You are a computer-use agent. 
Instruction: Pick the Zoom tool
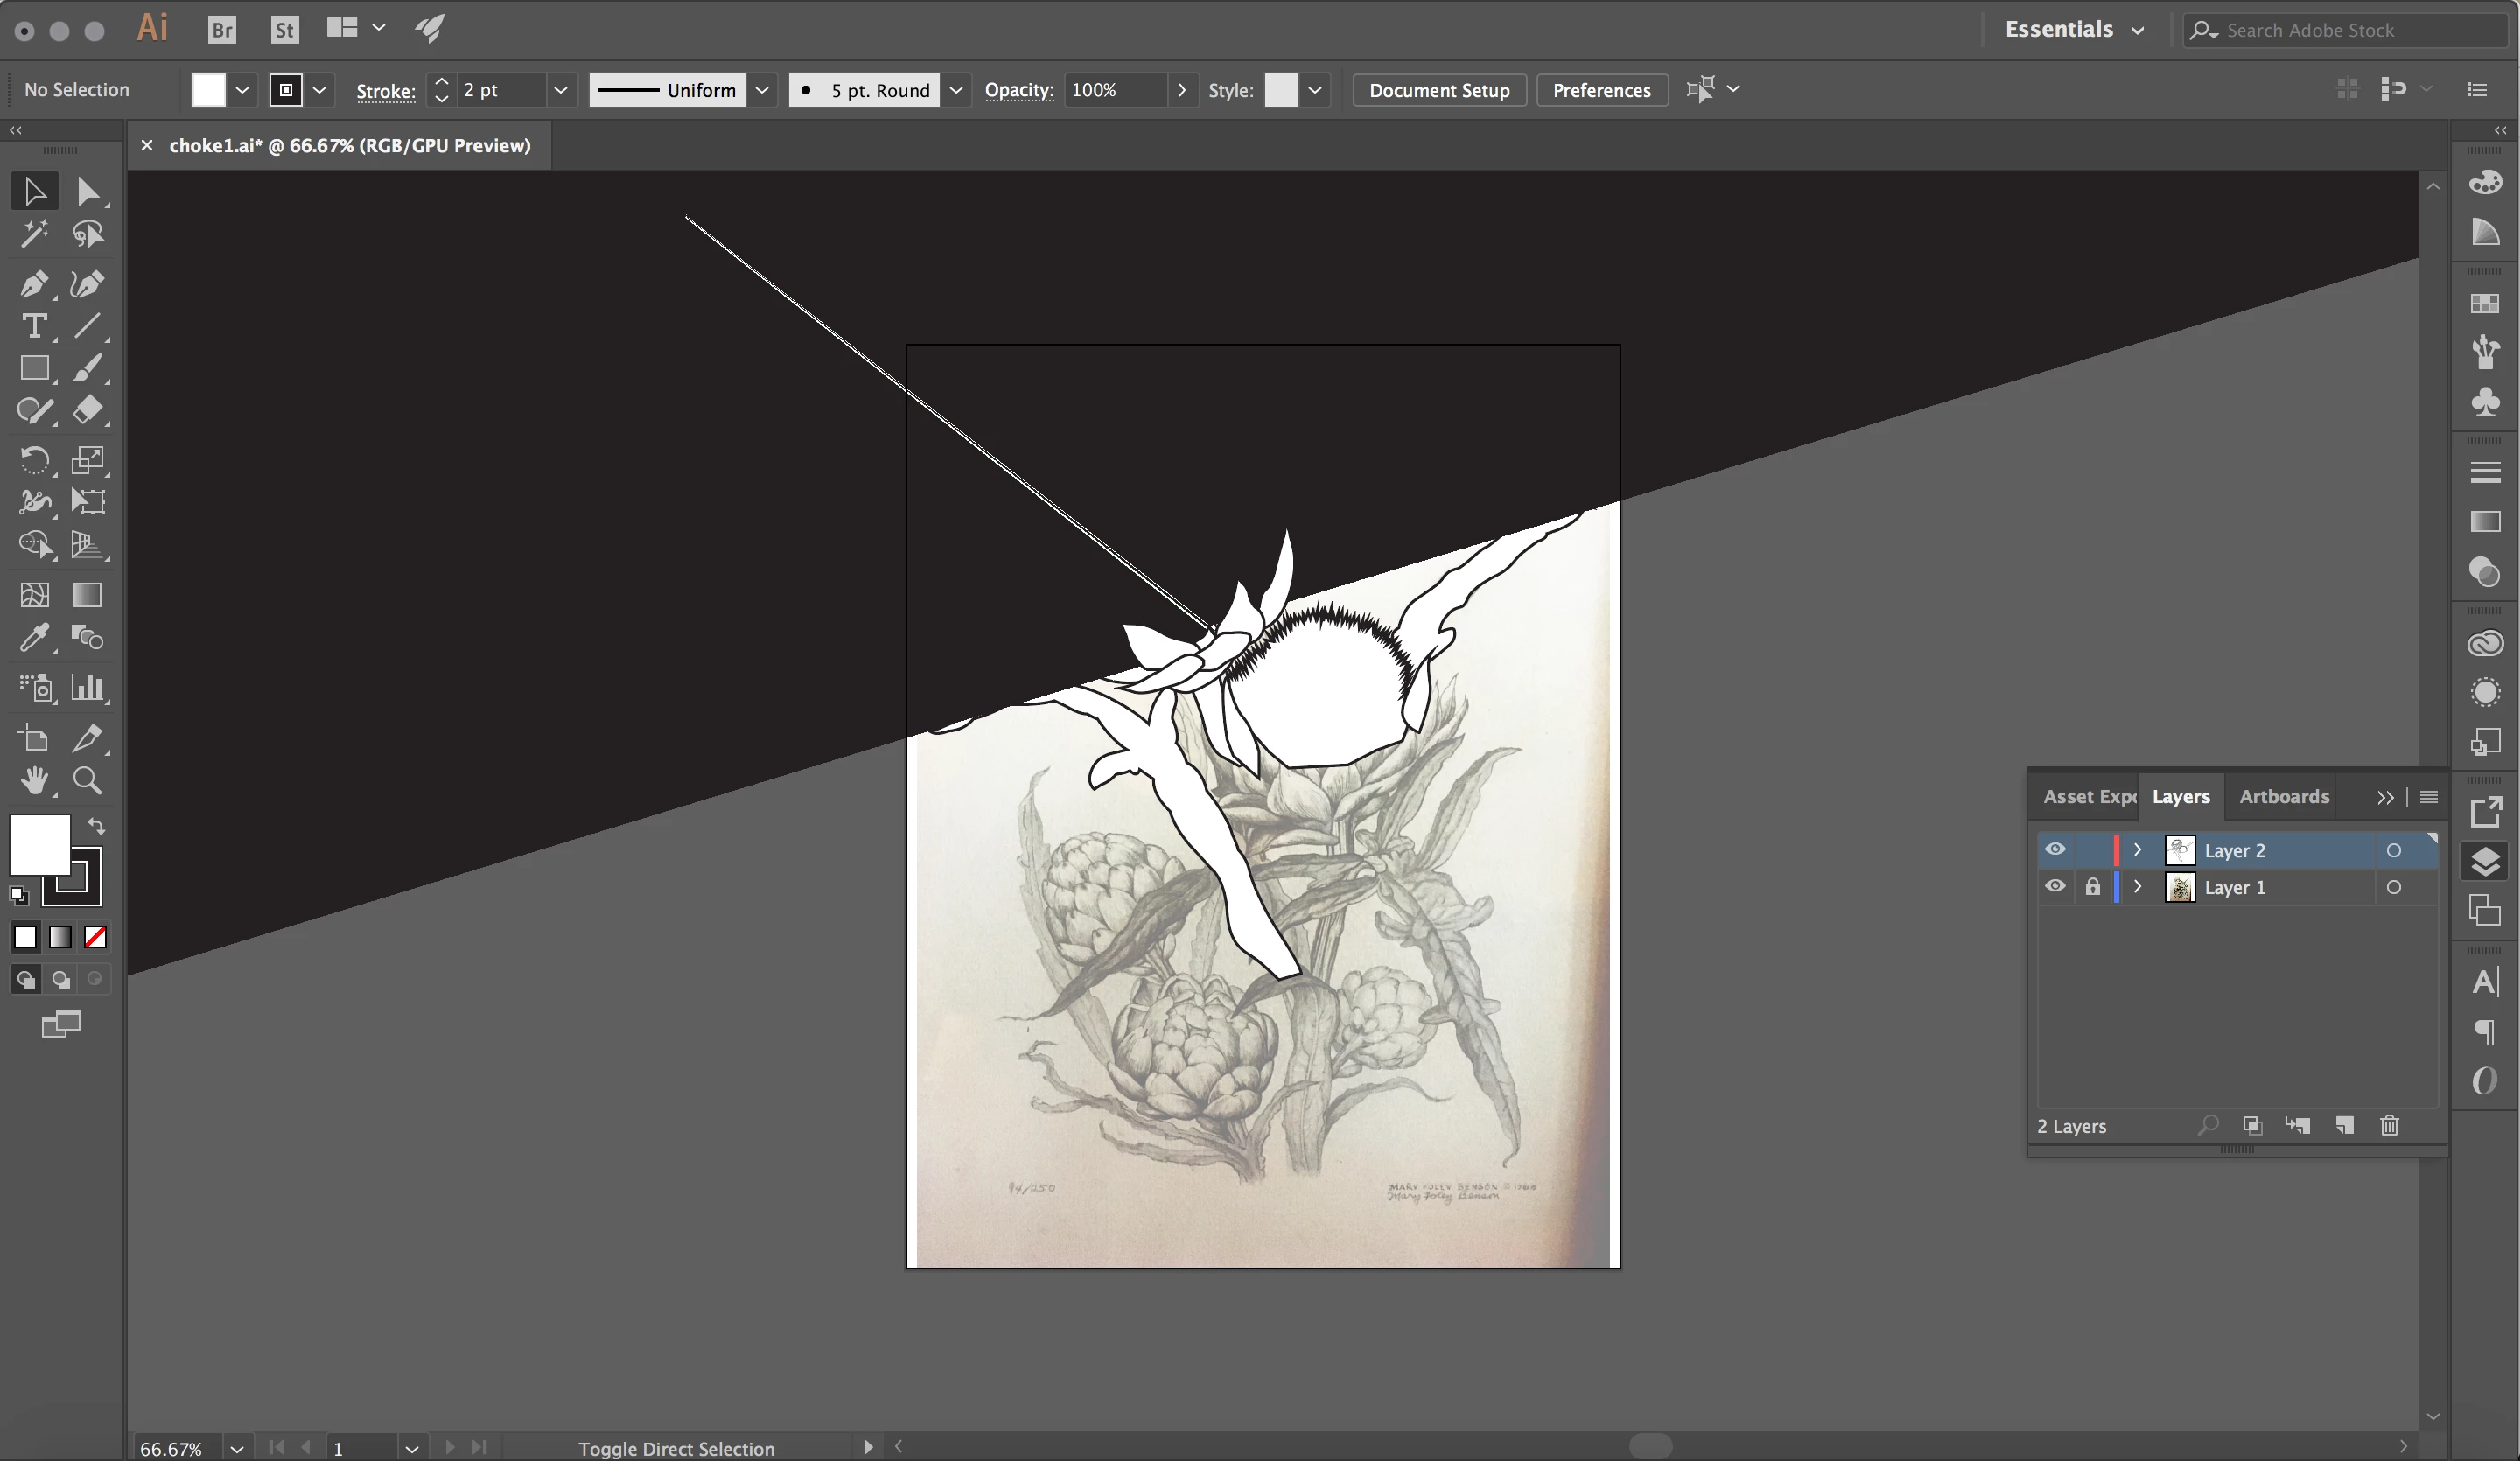click(87, 780)
